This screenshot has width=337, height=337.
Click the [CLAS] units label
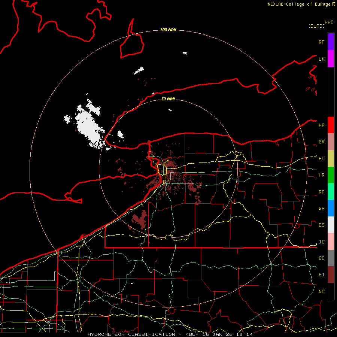tap(316, 26)
